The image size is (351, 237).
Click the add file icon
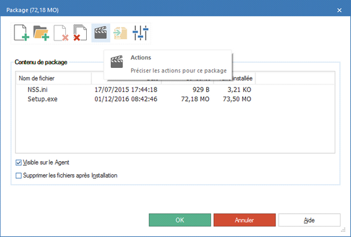tap(22, 33)
